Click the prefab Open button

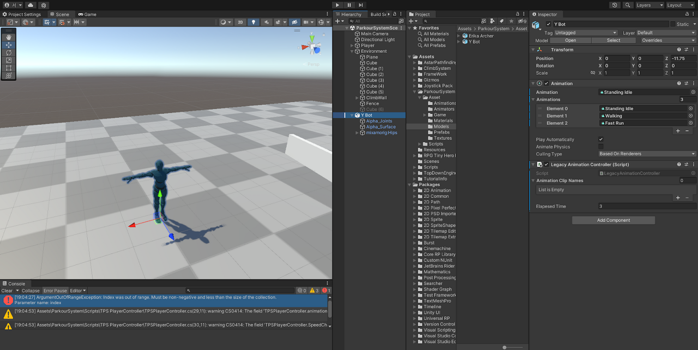(570, 40)
